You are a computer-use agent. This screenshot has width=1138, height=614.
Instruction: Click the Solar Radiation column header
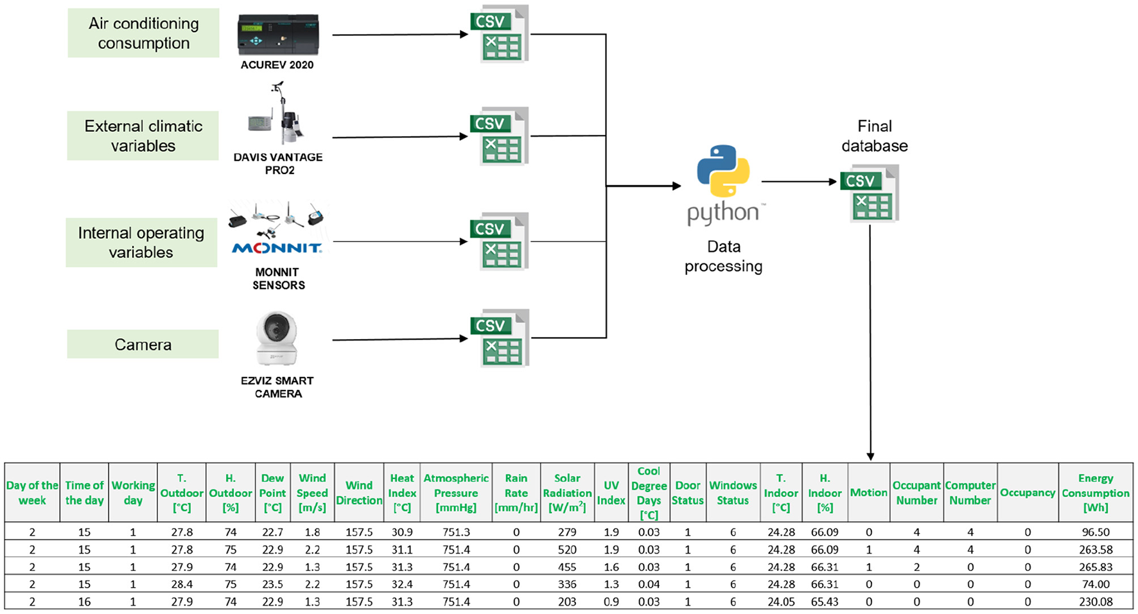click(x=567, y=493)
